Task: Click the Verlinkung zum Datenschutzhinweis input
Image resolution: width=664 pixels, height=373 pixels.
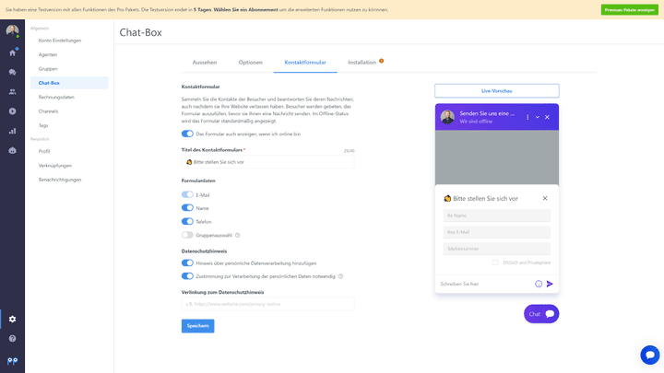Action: 268,304
